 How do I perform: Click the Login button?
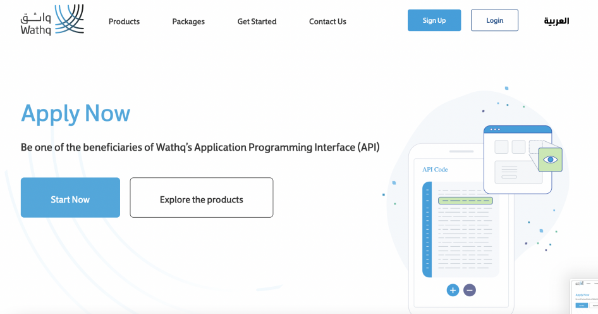coord(494,20)
